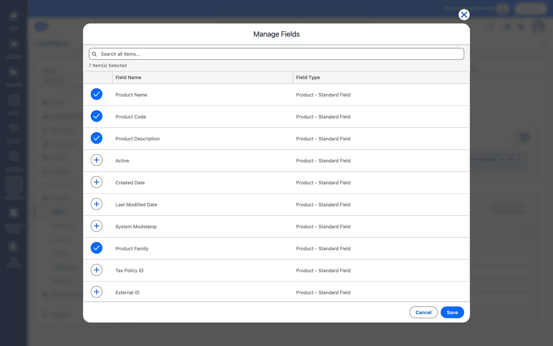Uncheck the Product Family field

[96, 248]
